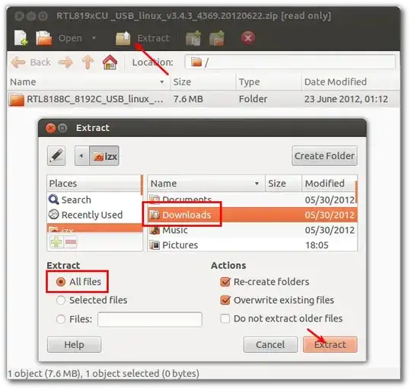Select Recently Used in the Places list
The height and width of the screenshot is (390, 411).
(x=94, y=215)
